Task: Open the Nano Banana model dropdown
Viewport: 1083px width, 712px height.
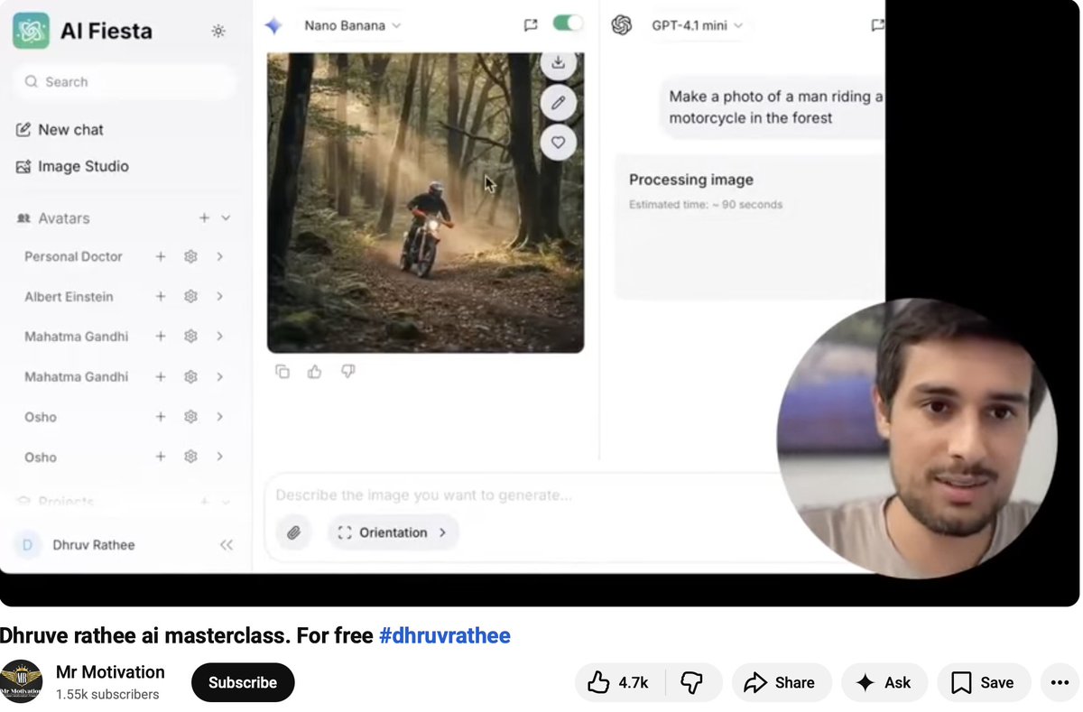Action: point(352,26)
